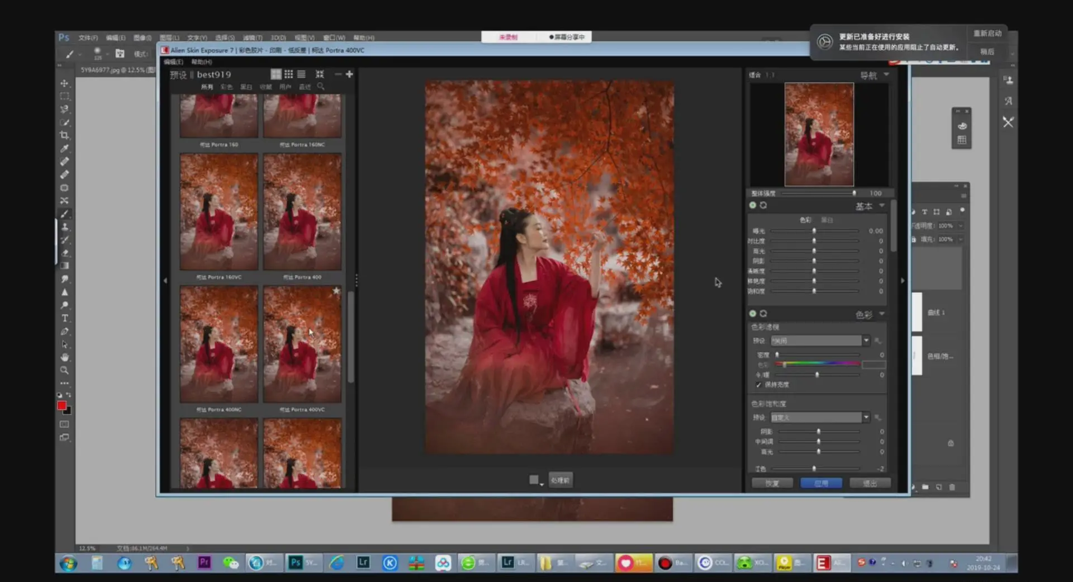This screenshot has height=582, width=1073.
Task: Toggle before/after split view square button
Action: click(x=534, y=480)
